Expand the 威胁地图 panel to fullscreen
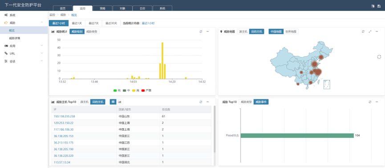Image resolution: width=385 pixels, height=168 pixels. click(x=370, y=31)
